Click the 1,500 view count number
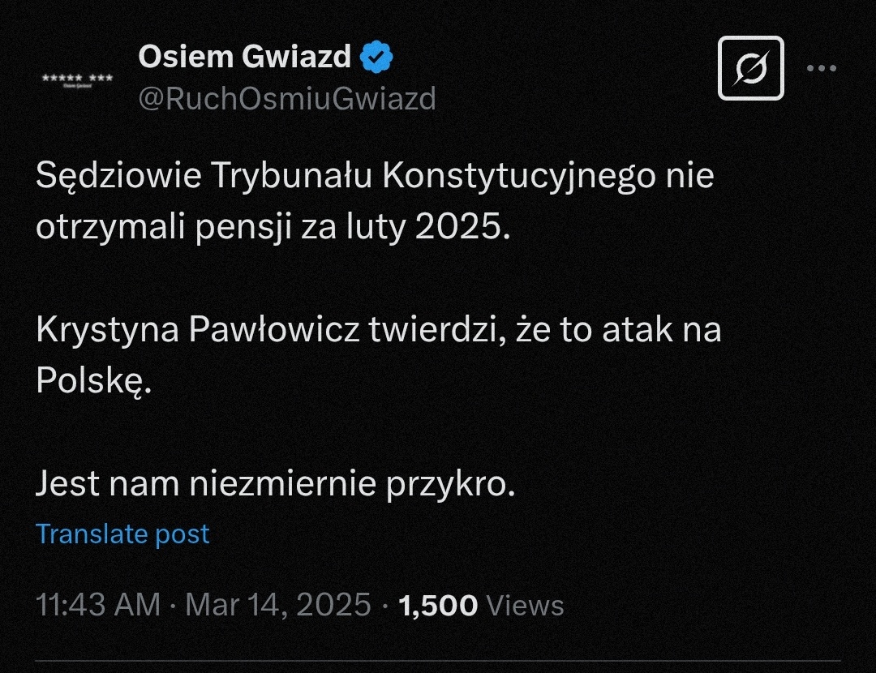 point(438,606)
